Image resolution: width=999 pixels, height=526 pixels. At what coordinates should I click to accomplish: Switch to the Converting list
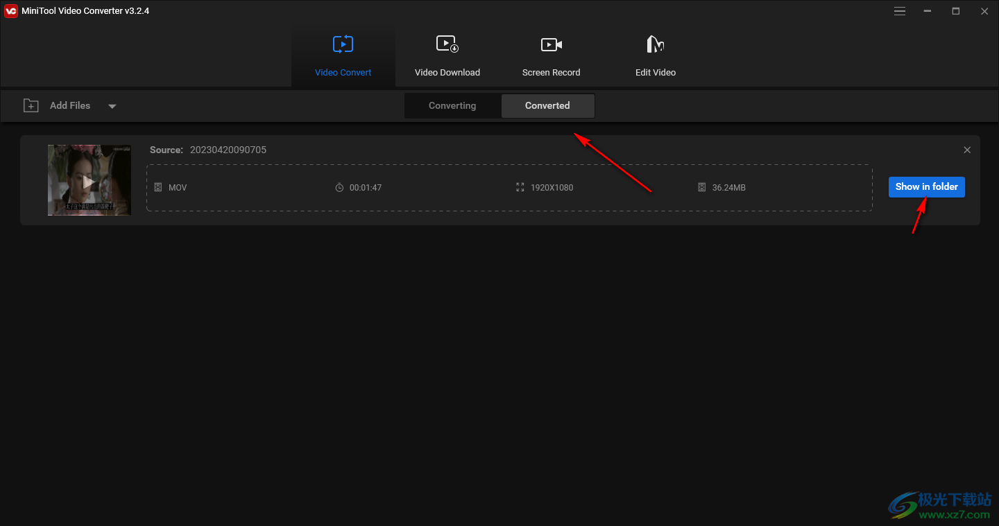click(x=452, y=106)
